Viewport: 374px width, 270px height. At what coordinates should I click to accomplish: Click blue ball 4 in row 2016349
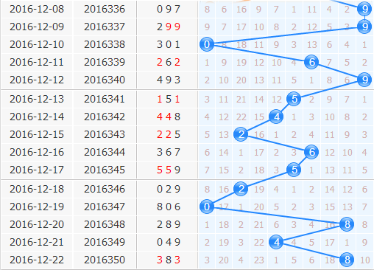pos(276,242)
